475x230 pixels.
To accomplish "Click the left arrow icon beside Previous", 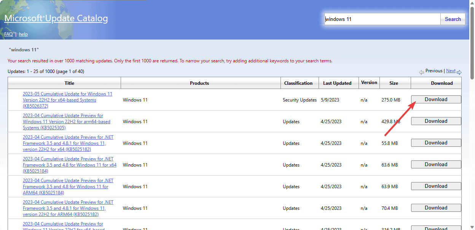I will (421, 72).
